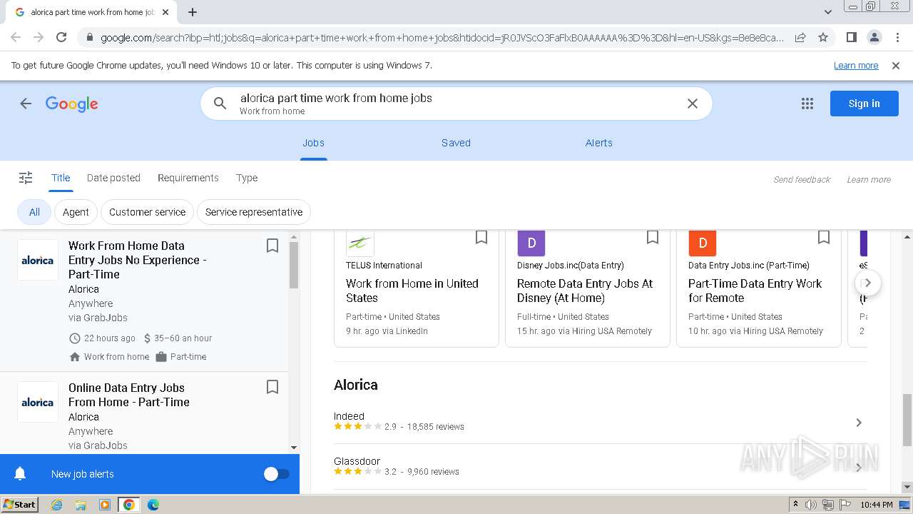913x514 pixels.
Task: Open the Requirements filter
Action: point(188,178)
